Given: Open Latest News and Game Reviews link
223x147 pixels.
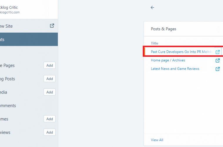Looking at the screenshot, I should pyautogui.click(x=175, y=69).
